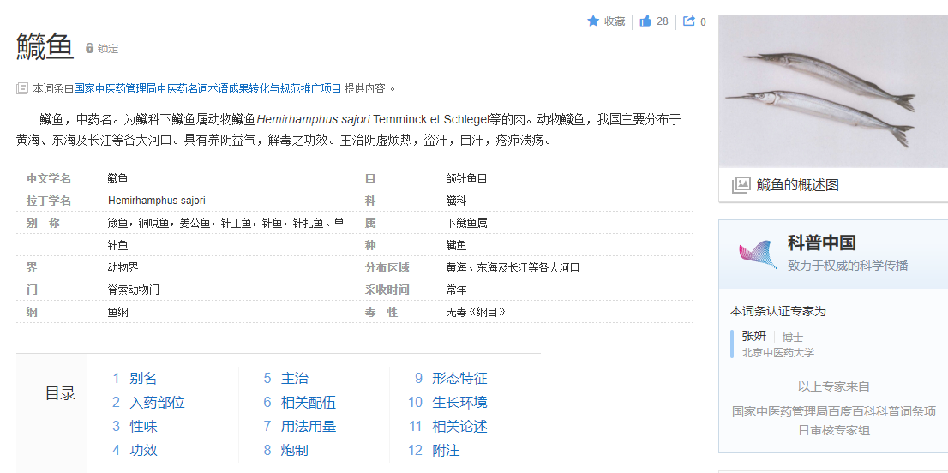948x473 pixels.
Task: Open the 国家中医药管理局 project link
Action: click(x=207, y=88)
